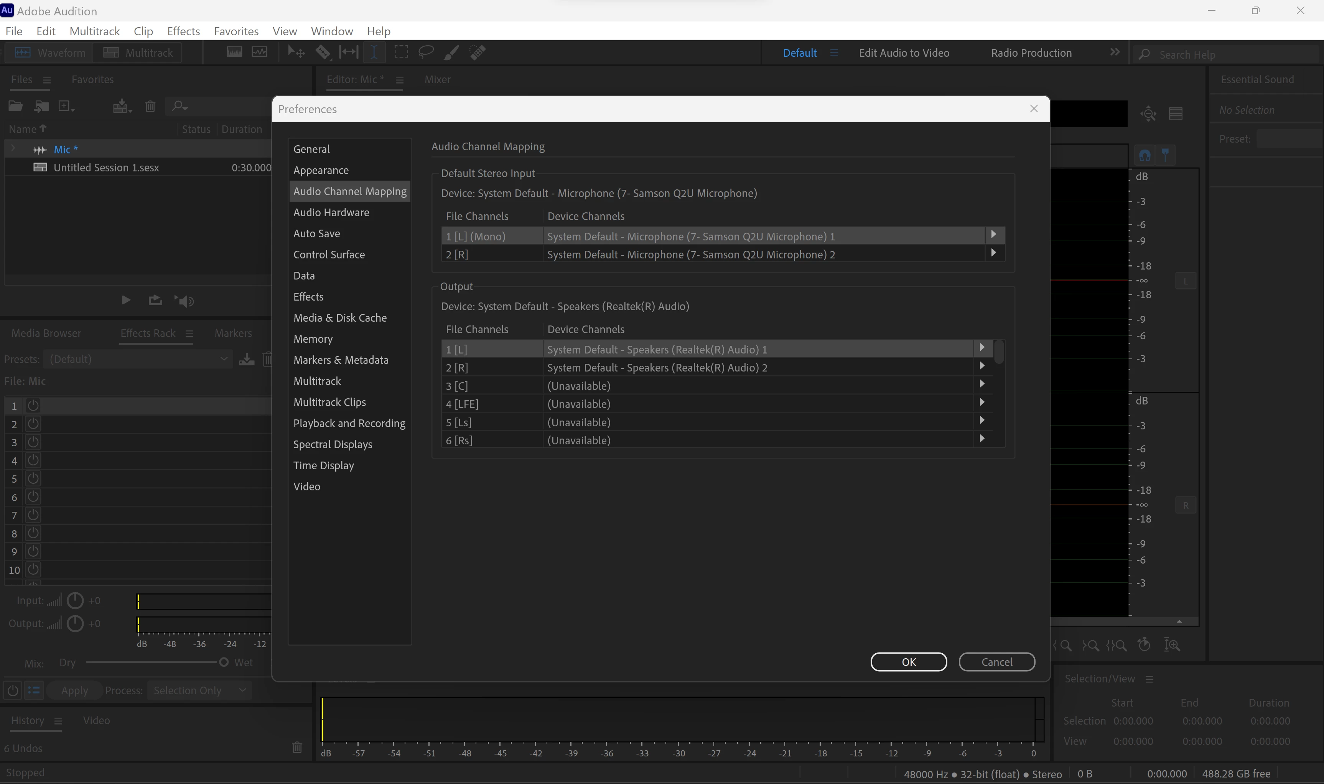
Task: Click the Open File folder icon
Action: tap(15, 106)
